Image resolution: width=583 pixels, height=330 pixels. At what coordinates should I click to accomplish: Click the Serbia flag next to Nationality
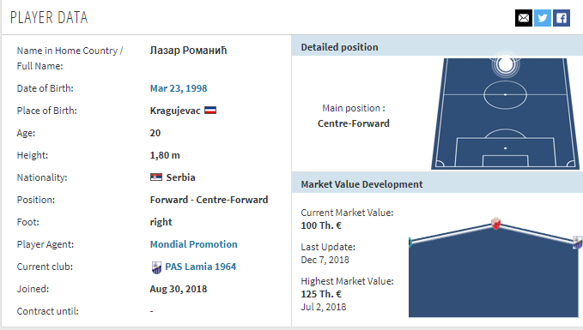(156, 177)
